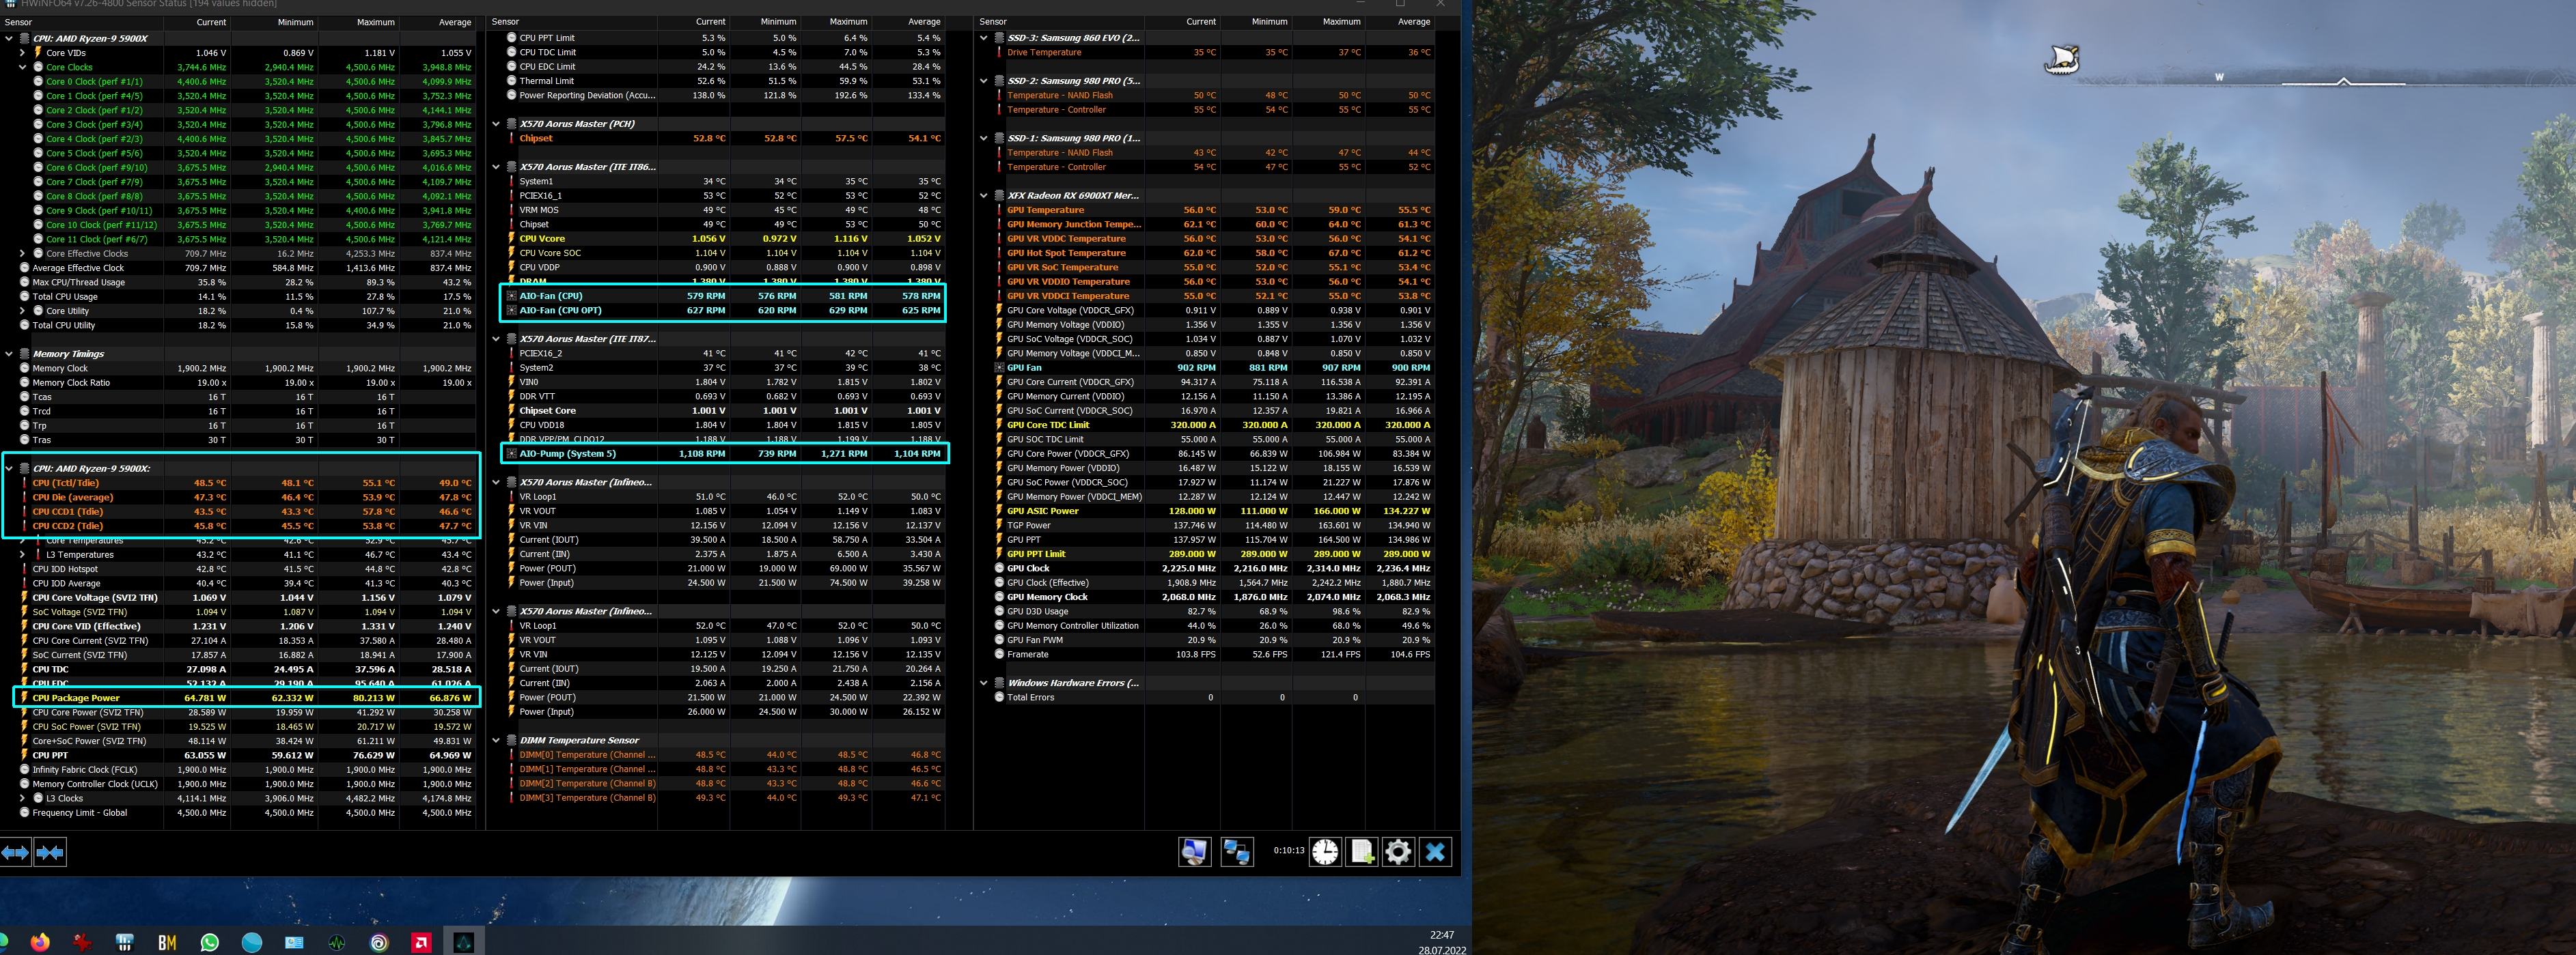The image size is (2576, 955).
Task: Open HWiNFO sensor settings gear
Action: (1398, 851)
